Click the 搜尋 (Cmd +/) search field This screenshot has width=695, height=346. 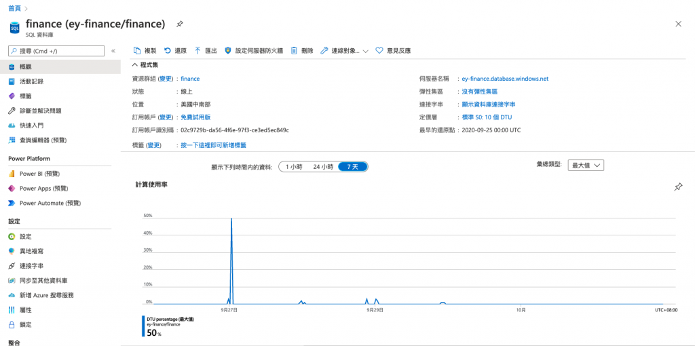pos(56,51)
